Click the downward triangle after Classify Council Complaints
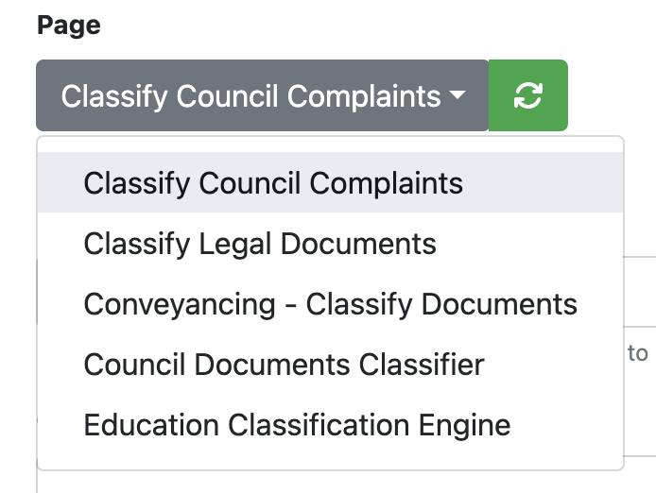The height and width of the screenshot is (493, 656). coord(457,96)
